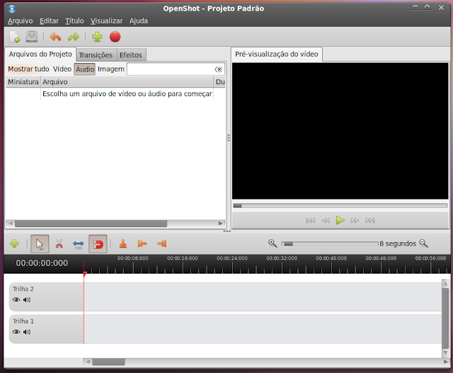Switch to the Efeitos tab
Image resolution: width=453 pixels, height=373 pixels.
coord(131,55)
